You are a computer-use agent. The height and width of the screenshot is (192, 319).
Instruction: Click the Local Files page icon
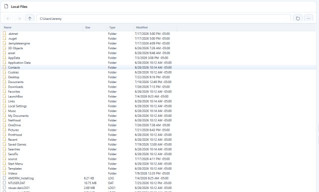(6, 6)
